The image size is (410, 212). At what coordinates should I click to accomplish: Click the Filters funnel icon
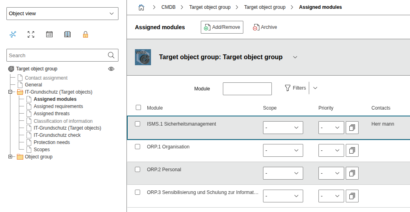[288, 88]
